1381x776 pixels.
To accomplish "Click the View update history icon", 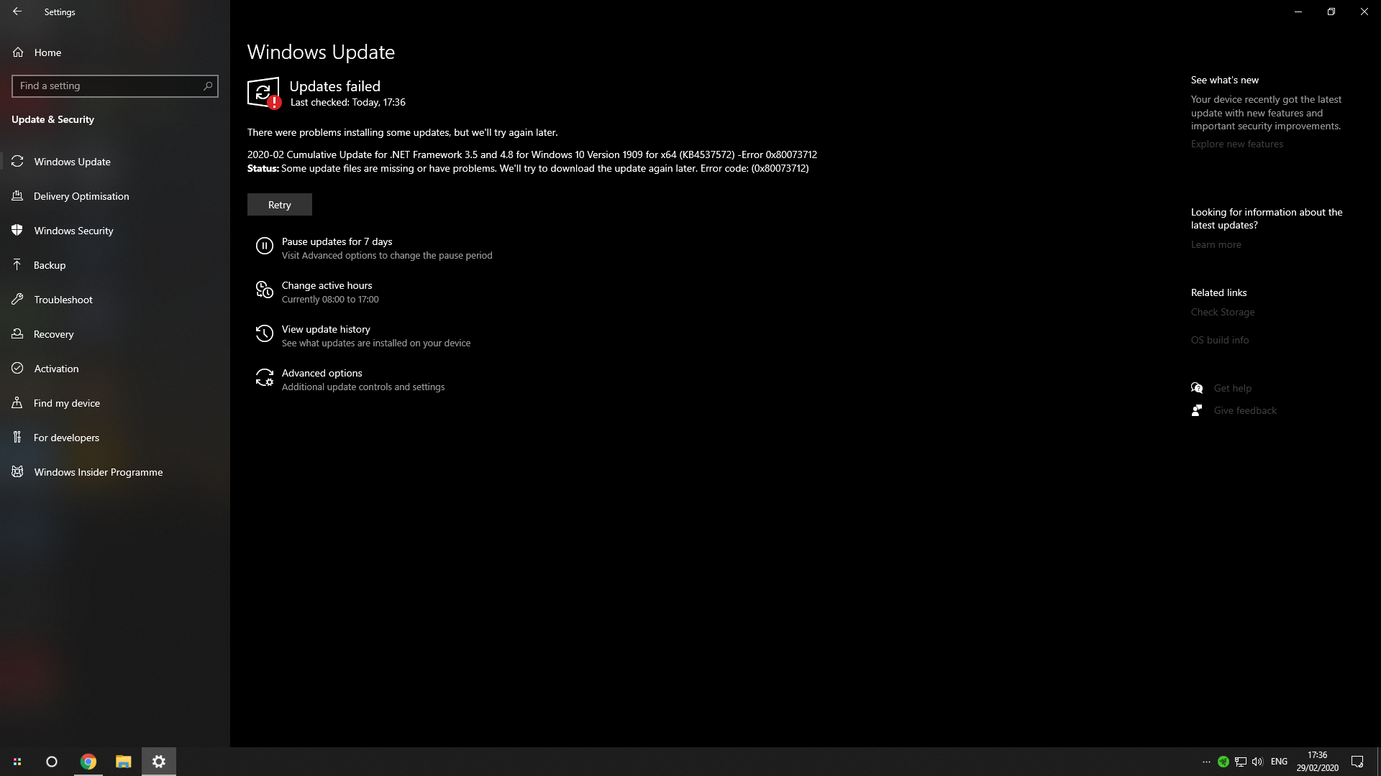I will point(264,333).
